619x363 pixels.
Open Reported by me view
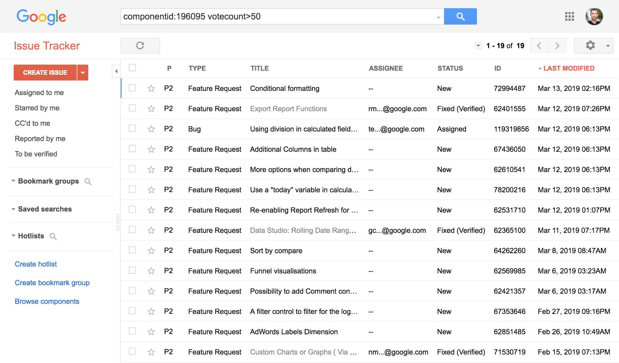click(40, 139)
